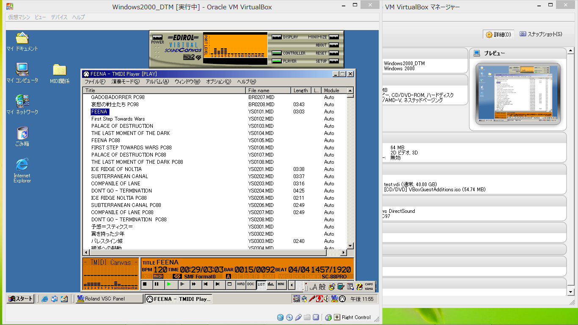Click the show desktop quick launch icon
578x325 pixels.
[x=64, y=299]
